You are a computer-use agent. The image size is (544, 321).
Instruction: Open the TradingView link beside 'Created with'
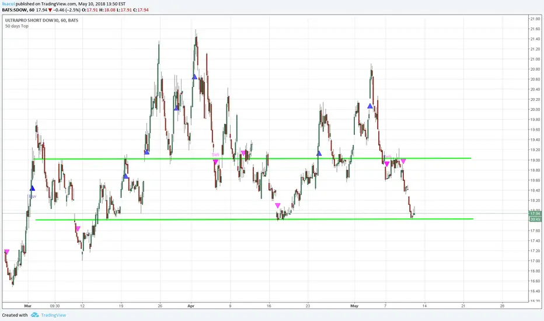[54, 315]
